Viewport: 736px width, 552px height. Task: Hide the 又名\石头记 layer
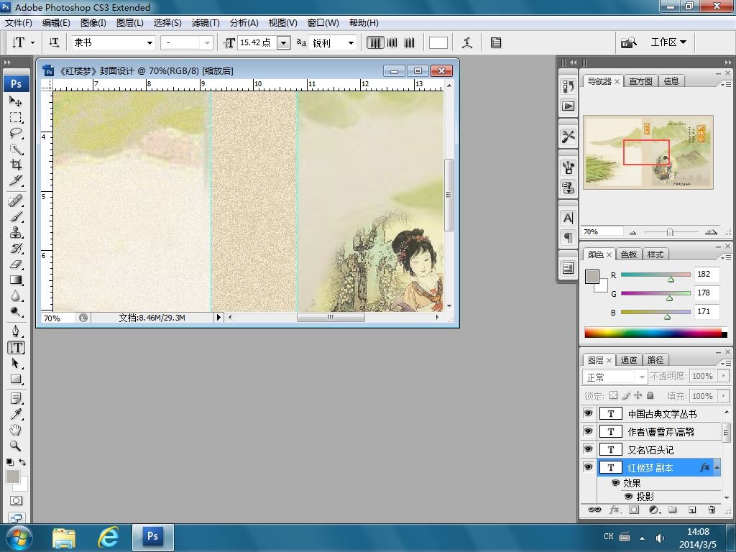[x=588, y=449]
